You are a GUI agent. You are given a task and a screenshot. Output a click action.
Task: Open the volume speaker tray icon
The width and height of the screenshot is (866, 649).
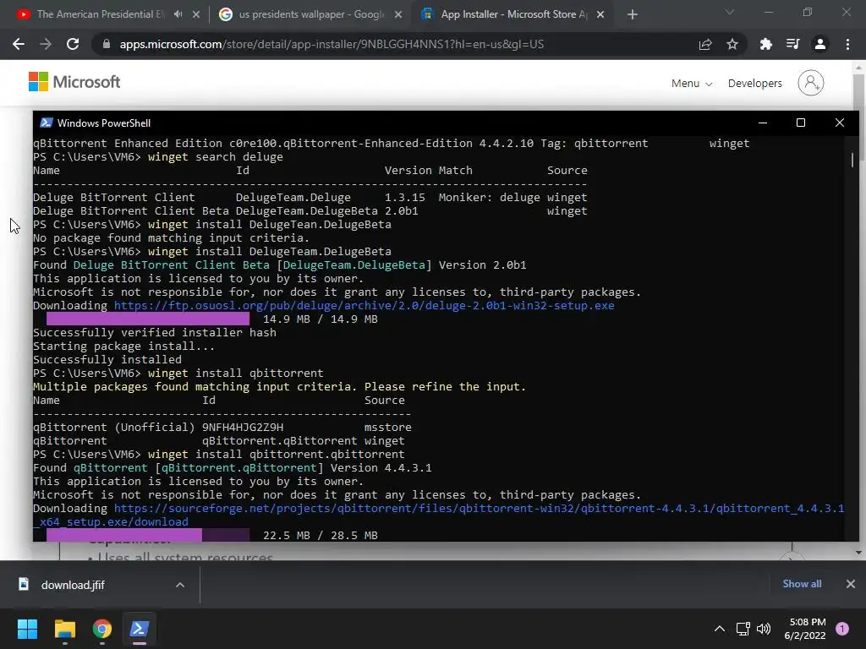click(x=764, y=629)
